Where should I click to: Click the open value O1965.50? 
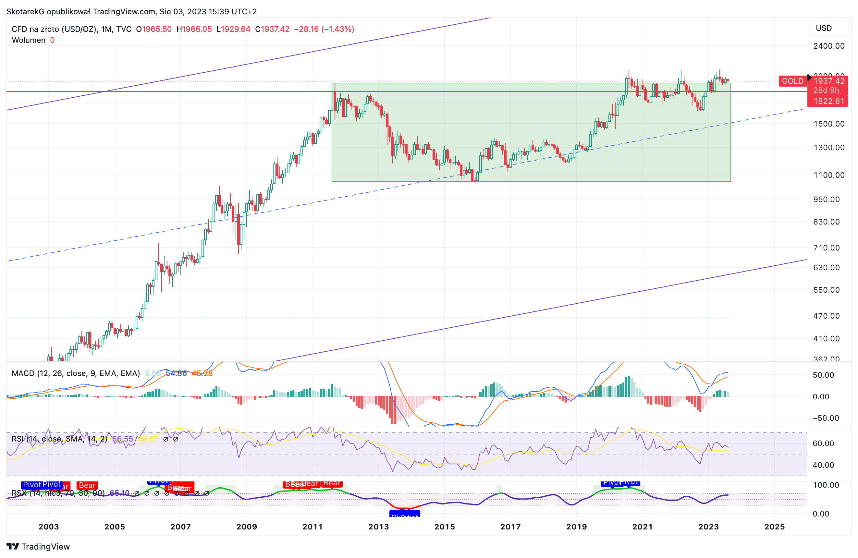point(154,29)
